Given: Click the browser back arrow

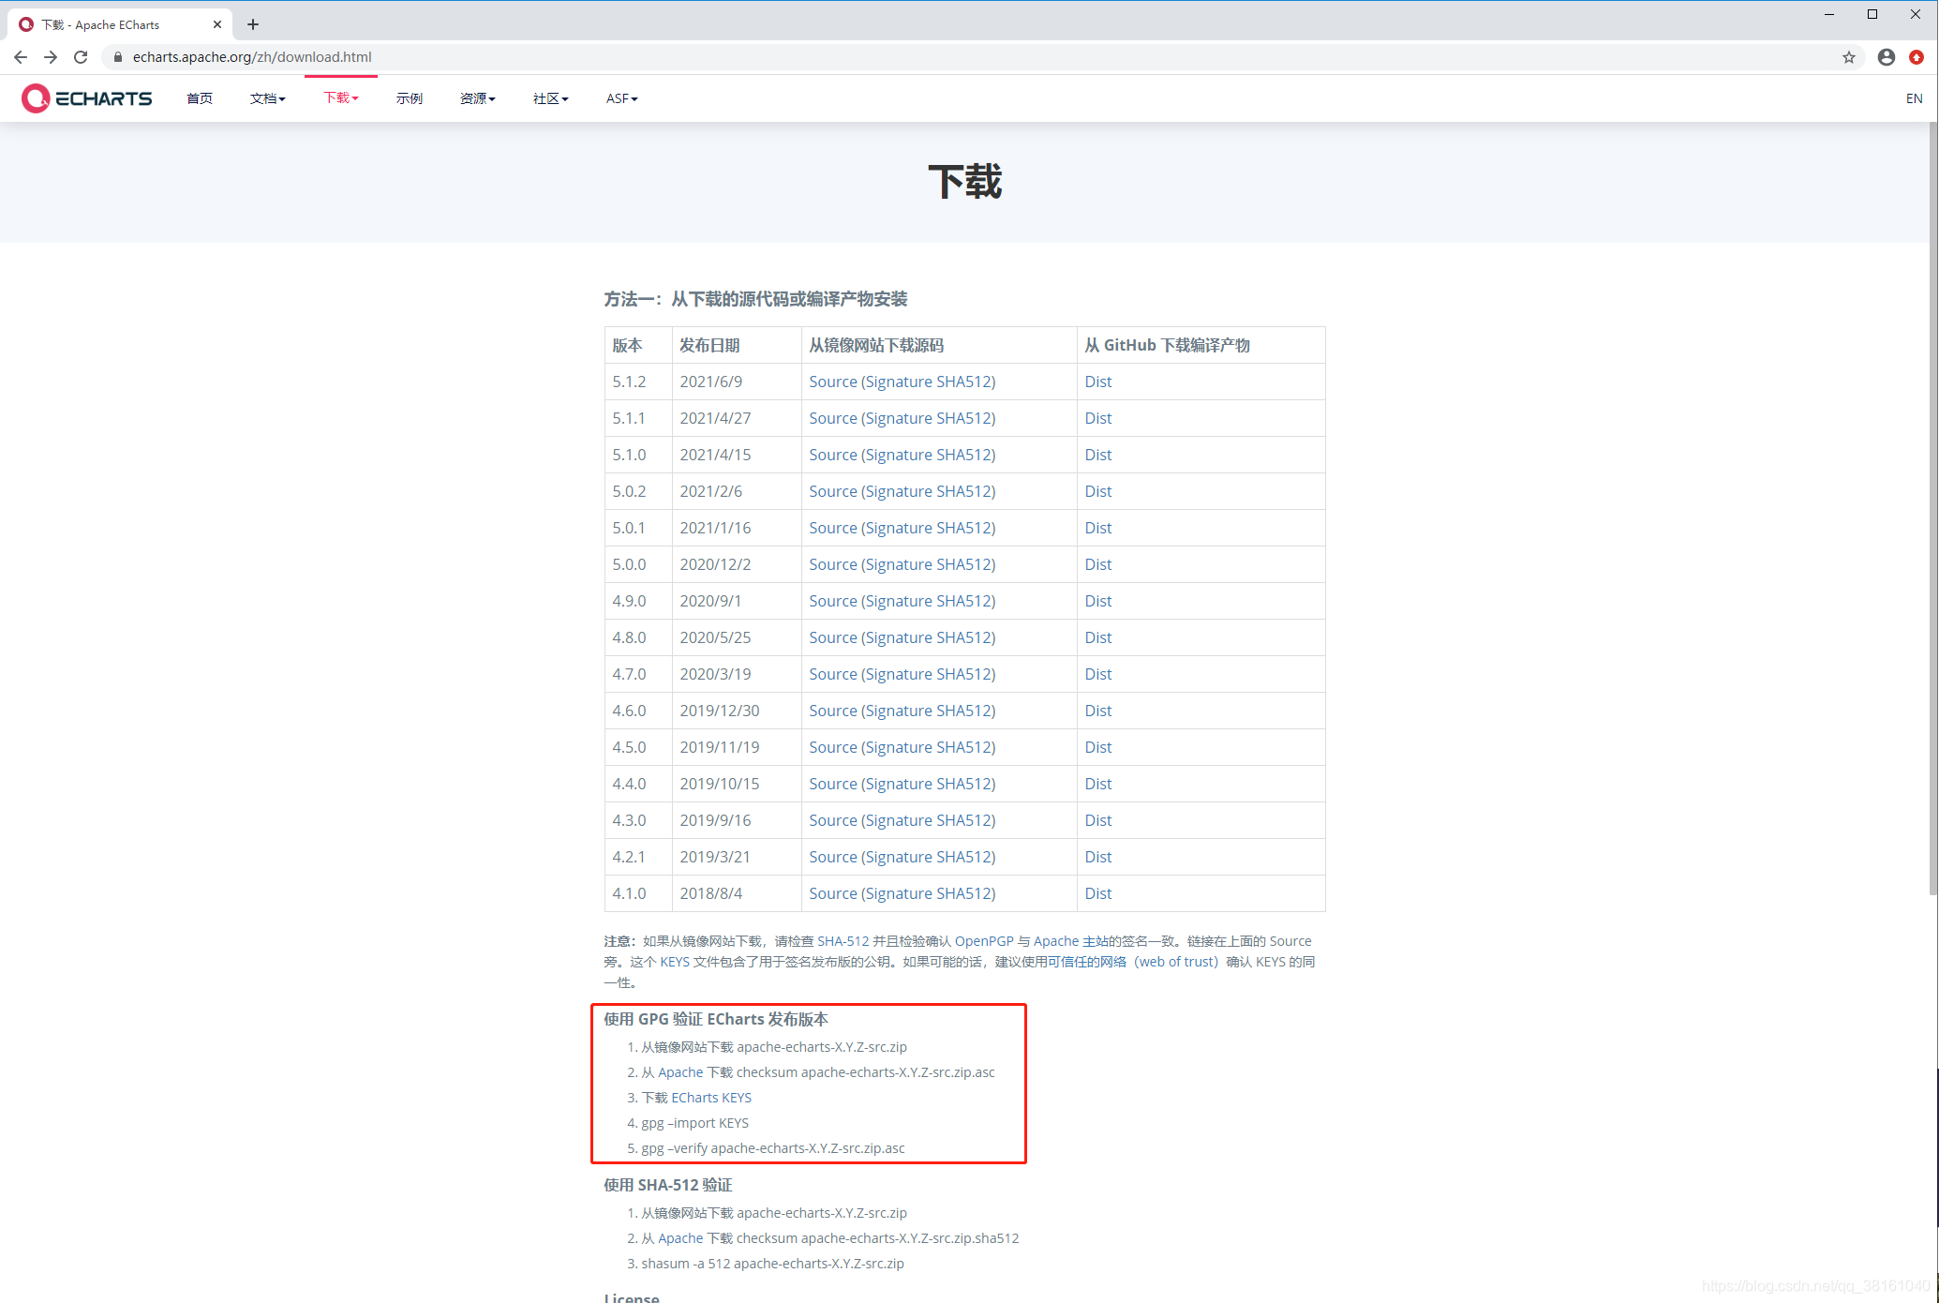Looking at the screenshot, I should pos(21,57).
